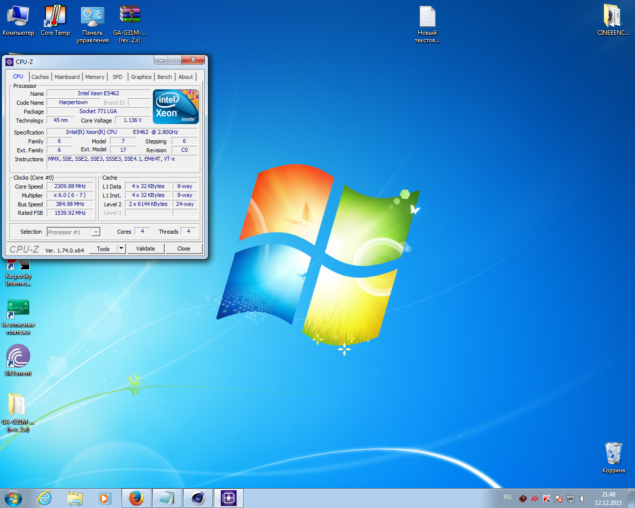Switch to the Caches tab
The height and width of the screenshot is (508, 635).
(x=40, y=77)
